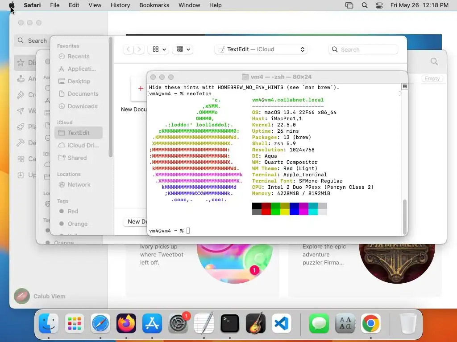Go forward in the TextEdit file dialog

139,49
